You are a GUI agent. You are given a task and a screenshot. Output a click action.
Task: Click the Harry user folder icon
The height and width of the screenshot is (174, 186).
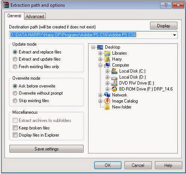point(107,59)
